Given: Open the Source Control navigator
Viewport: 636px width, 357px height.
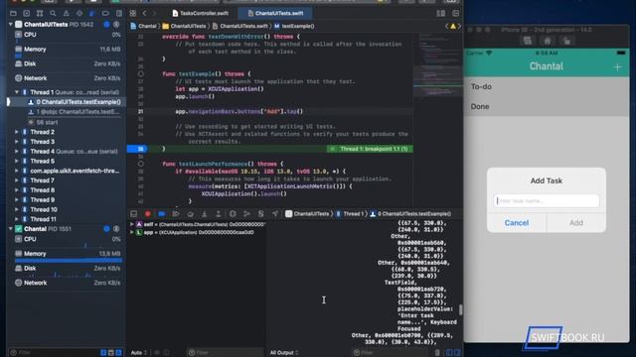Looking at the screenshot, I should click(27, 13).
